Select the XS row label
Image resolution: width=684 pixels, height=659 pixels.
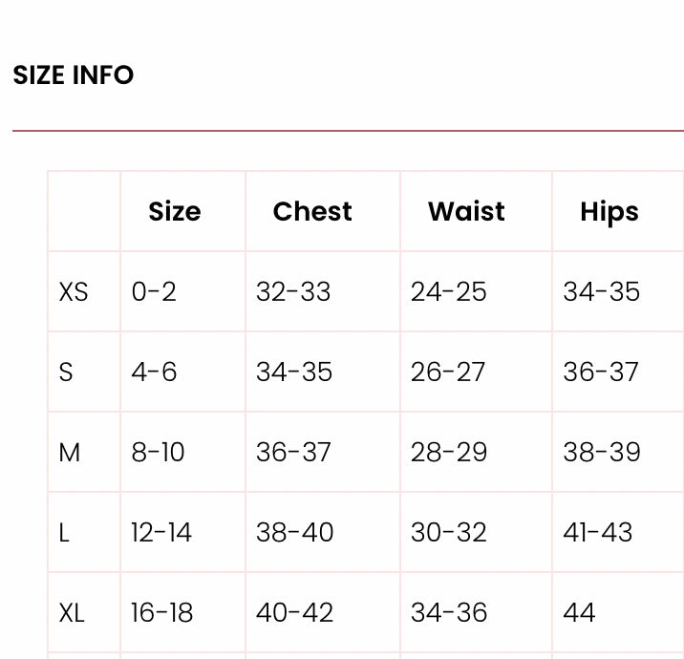point(74,291)
